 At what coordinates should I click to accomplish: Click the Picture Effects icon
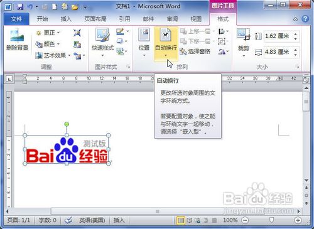120,41
